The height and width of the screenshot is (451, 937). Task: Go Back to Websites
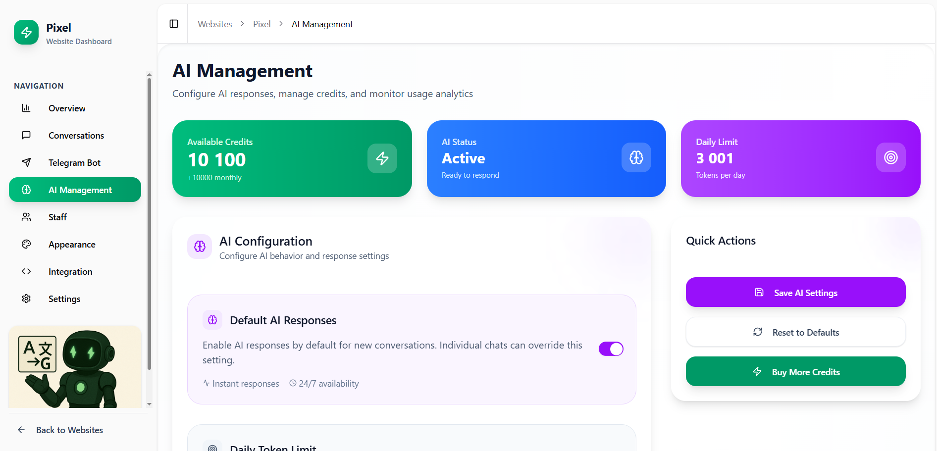pyautogui.click(x=69, y=430)
